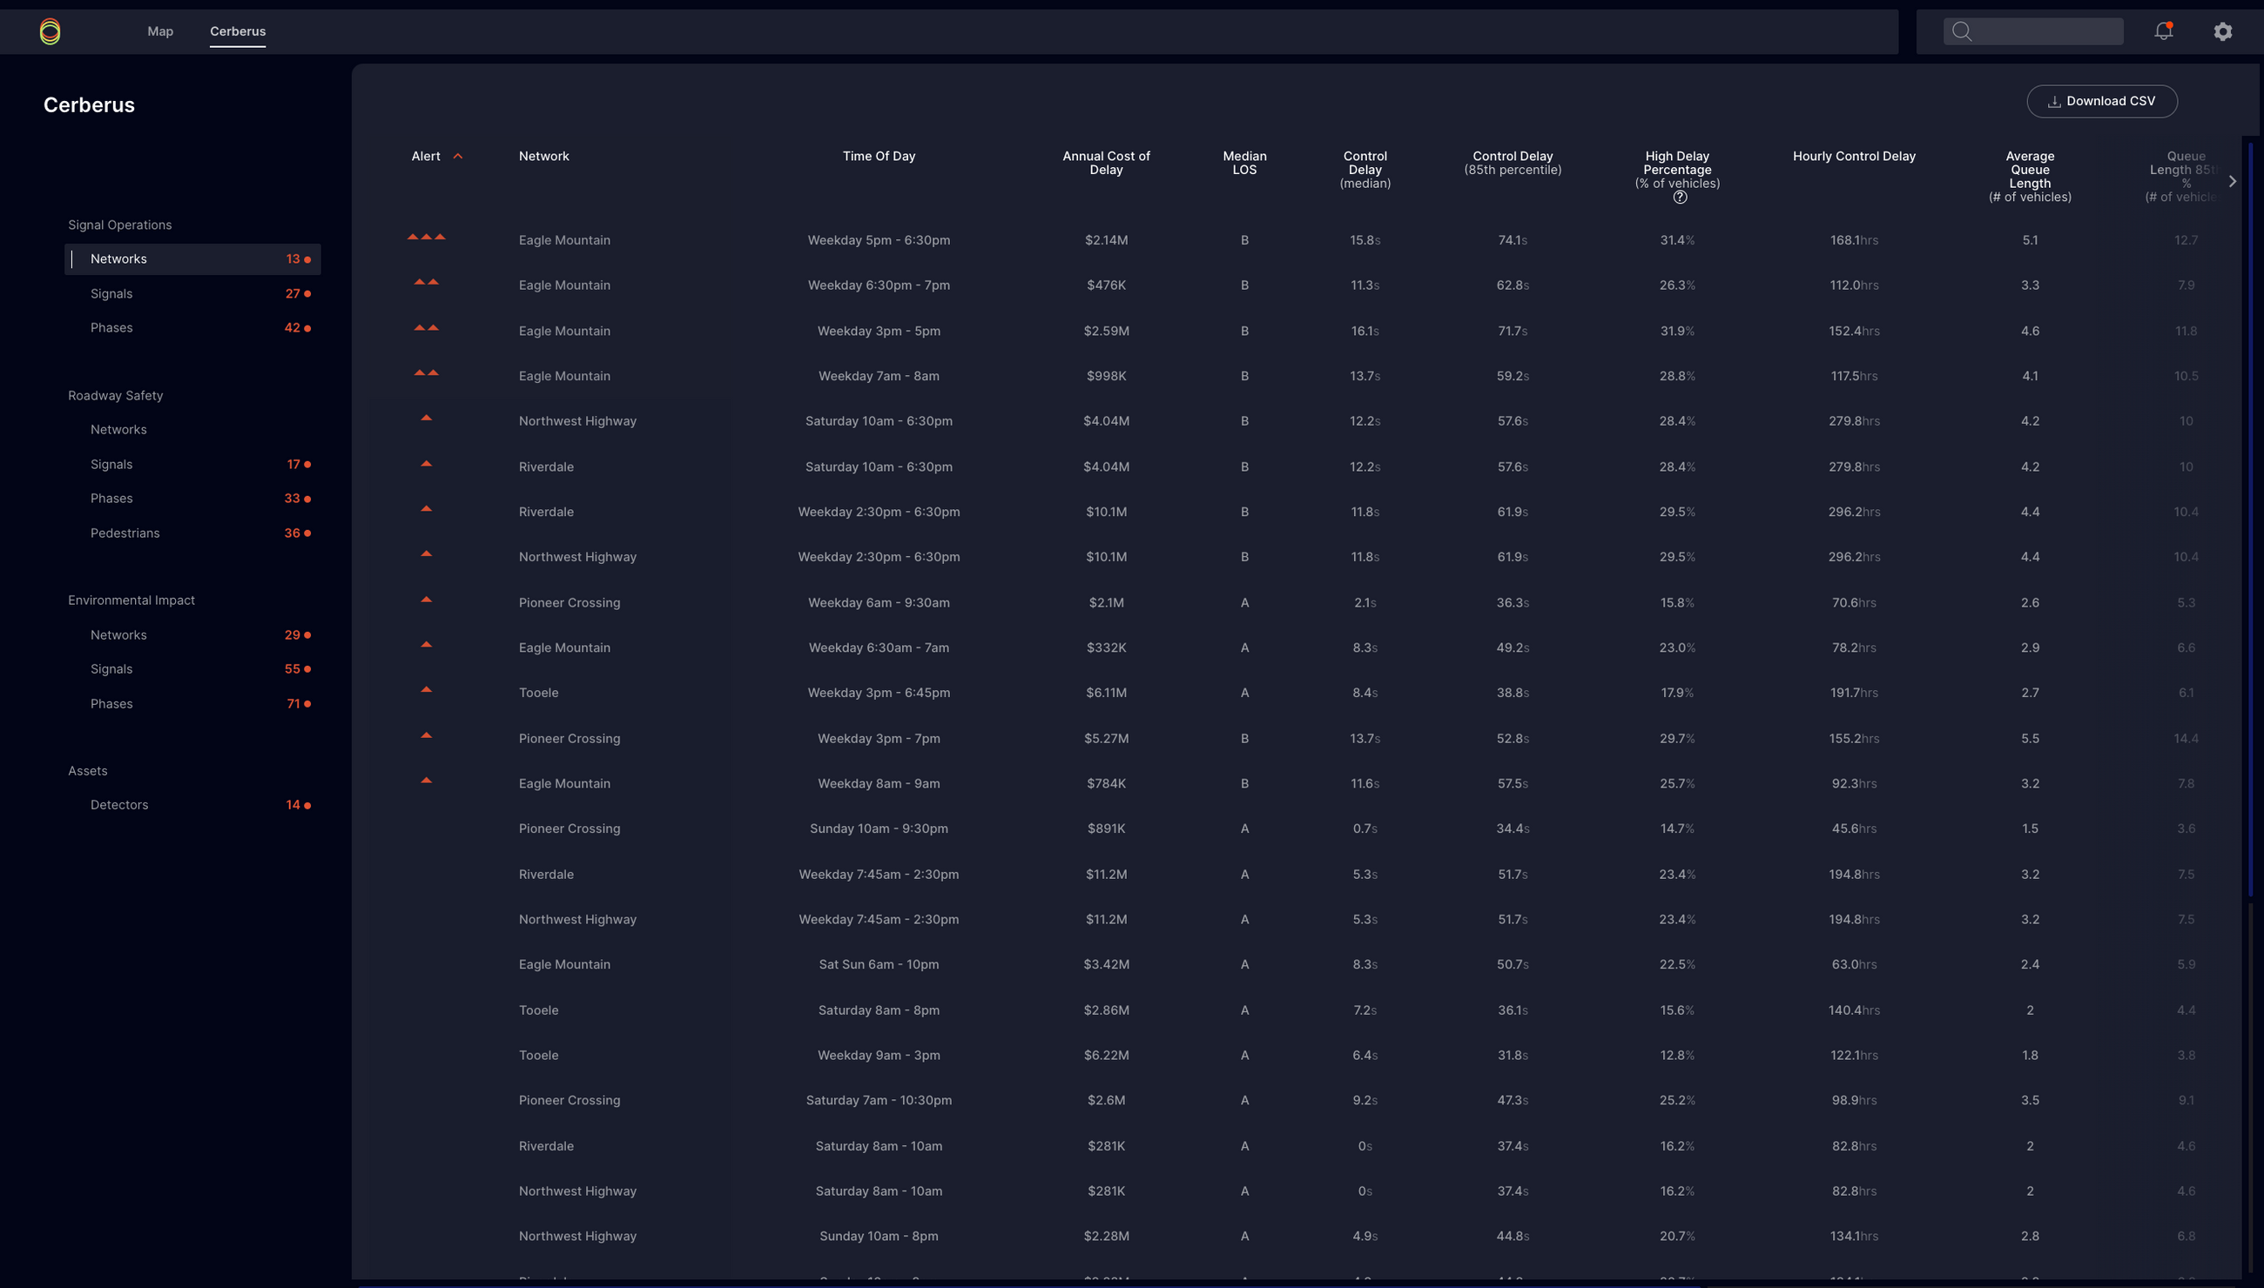
Task: Switch to the Map tab
Action: (160, 31)
